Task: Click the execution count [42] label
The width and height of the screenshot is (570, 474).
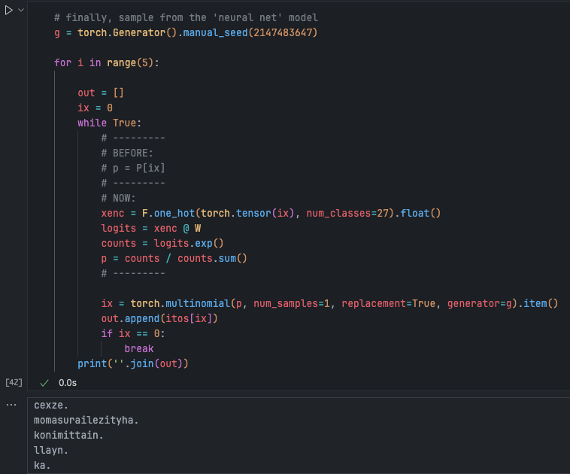Action: click(14, 383)
